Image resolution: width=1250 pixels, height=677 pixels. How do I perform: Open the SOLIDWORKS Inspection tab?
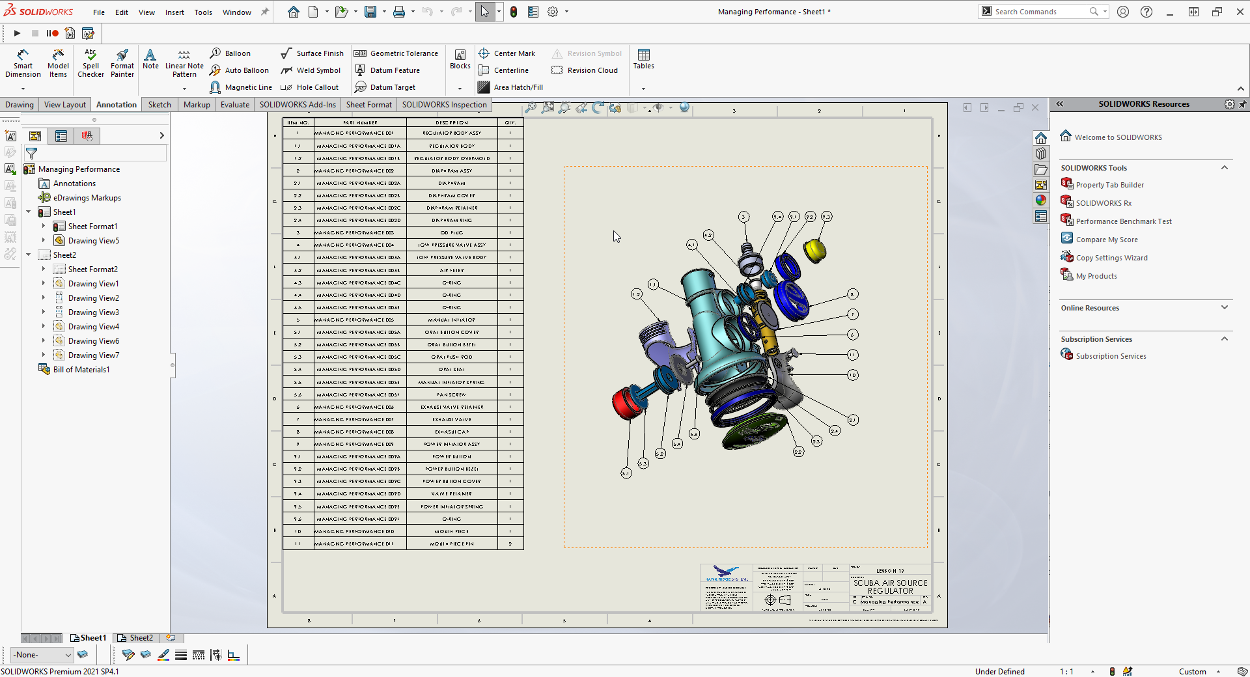(444, 105)
